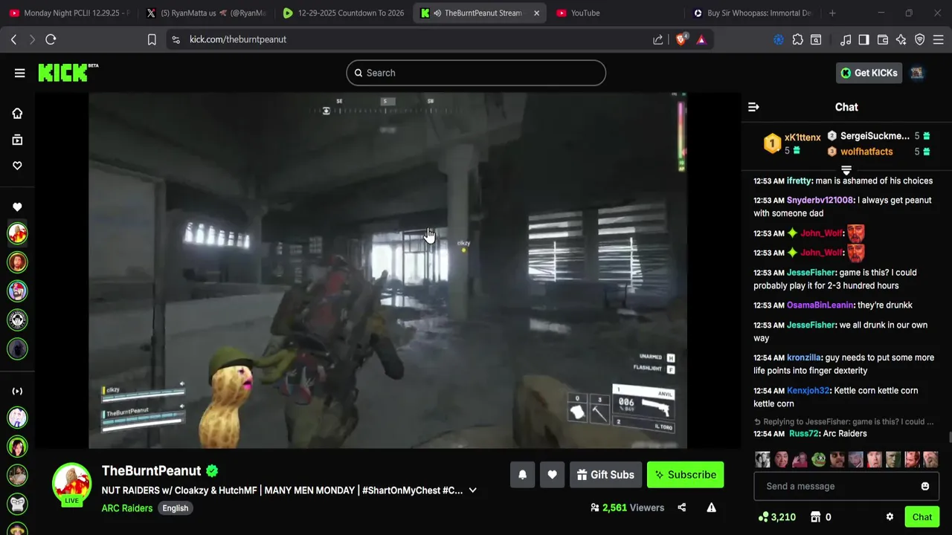The height and width of the screenshot is (535, 952).
Task: Expand the pinned leaderboard handle in chat
Action: [x=846, y=170]
